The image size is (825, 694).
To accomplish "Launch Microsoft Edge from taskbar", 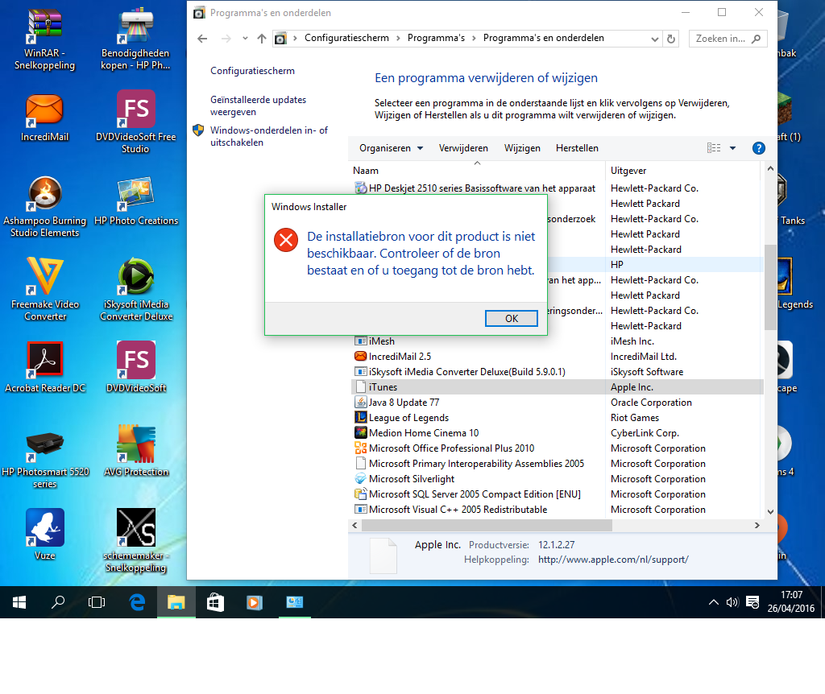I will 137,602.
